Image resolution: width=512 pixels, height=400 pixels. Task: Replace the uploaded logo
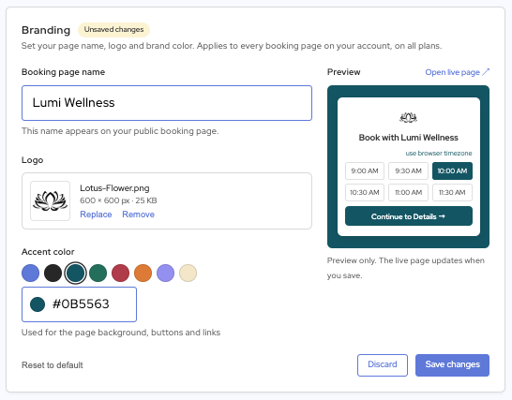(96, 215)
